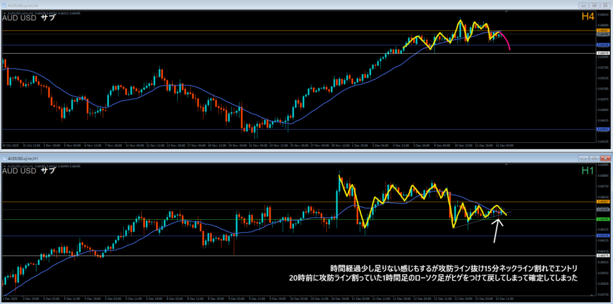Click 'AUD USD サブ' label in the H4 chart

coord(29,18)
